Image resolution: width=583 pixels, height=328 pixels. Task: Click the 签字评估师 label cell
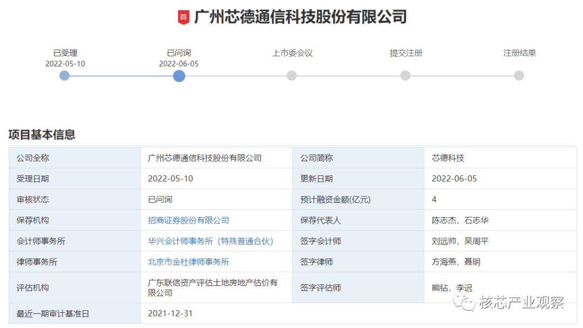point(358,288)
